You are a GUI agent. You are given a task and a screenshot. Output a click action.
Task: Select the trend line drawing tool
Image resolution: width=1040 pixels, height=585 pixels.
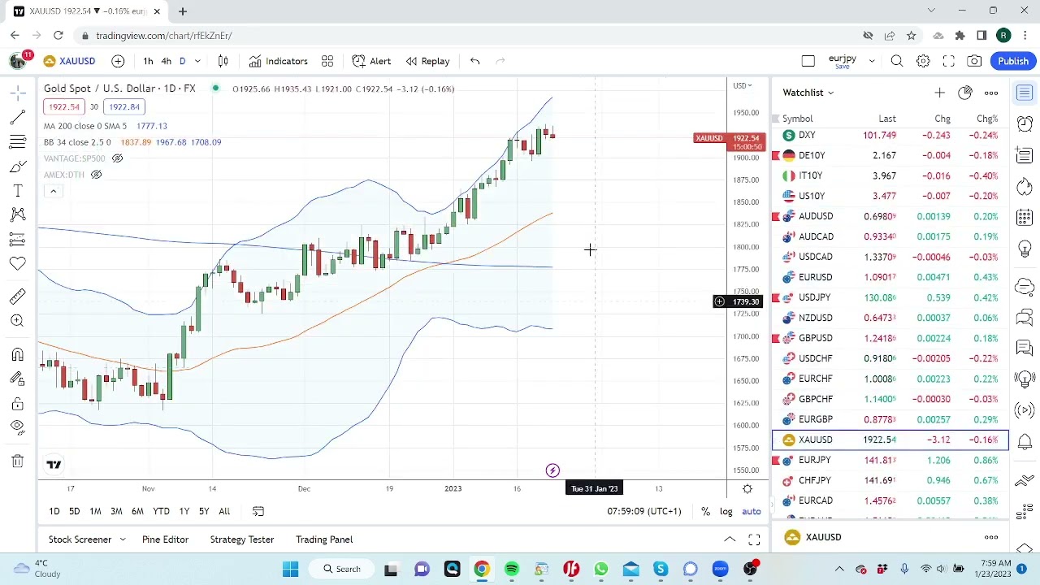[17, 118]
